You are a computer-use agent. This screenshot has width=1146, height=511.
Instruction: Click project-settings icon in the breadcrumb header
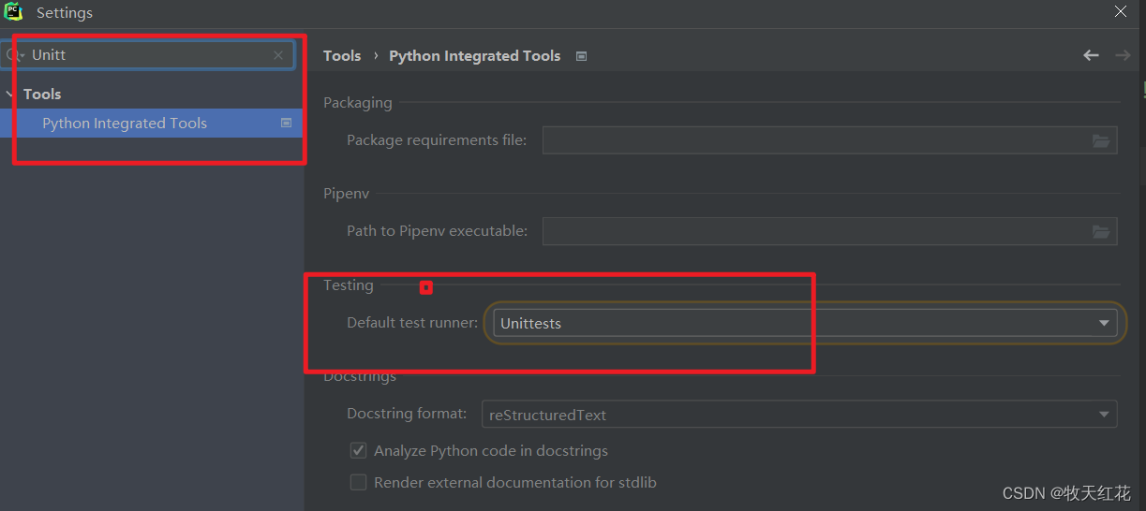(581, 56)
